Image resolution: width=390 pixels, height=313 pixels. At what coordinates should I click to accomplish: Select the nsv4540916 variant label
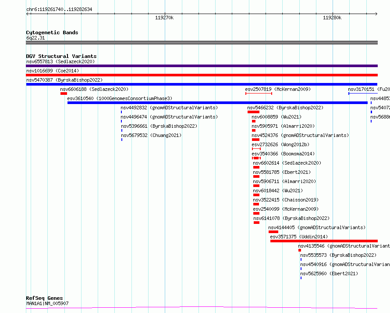coord(345,264)
